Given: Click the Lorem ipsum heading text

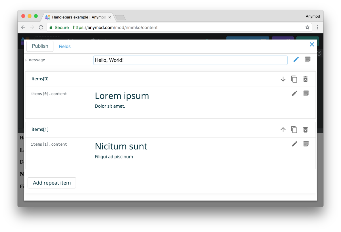Looking at the screenshot, I should (x=122, y=96).
